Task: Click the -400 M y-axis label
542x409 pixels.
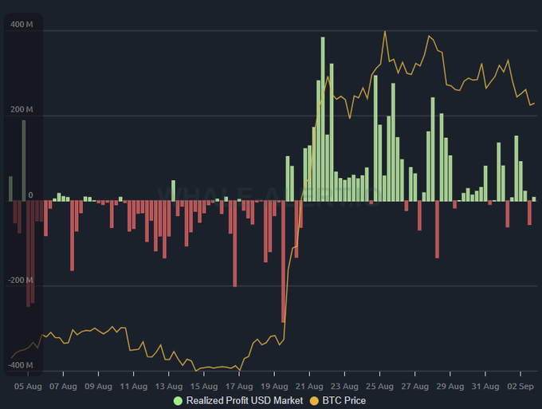Action: coord(21,365)
